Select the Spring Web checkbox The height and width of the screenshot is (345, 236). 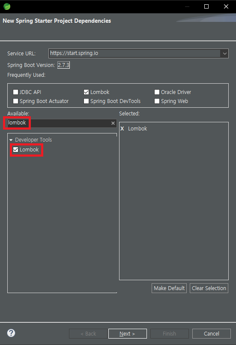click(157, 101)
